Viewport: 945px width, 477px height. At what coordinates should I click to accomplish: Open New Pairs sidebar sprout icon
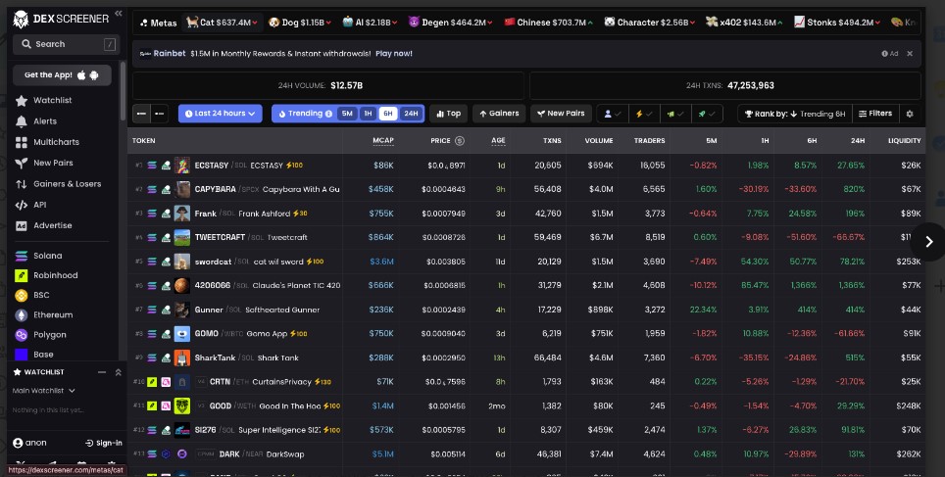[x=22, y=164]
